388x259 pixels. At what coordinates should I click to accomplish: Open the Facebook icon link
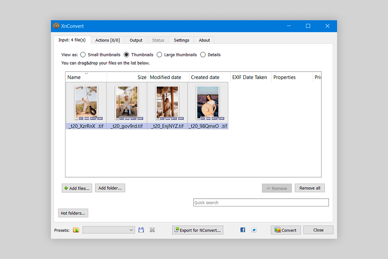pos(243,230)
